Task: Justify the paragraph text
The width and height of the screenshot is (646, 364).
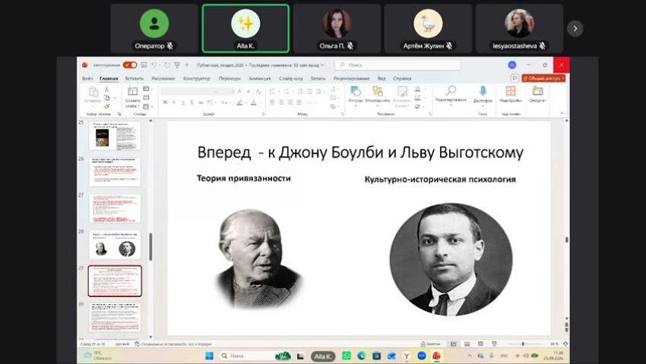Action: click(x=299, y=102)
